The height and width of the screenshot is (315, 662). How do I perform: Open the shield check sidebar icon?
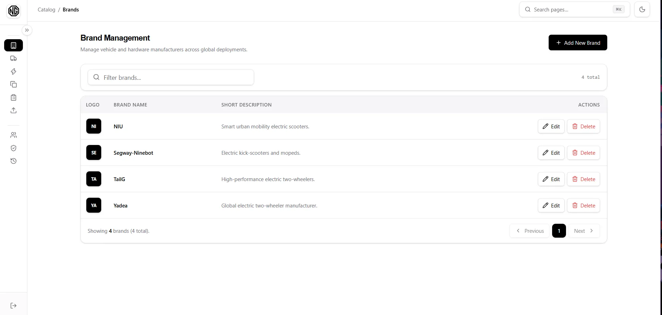click(14, 148)
